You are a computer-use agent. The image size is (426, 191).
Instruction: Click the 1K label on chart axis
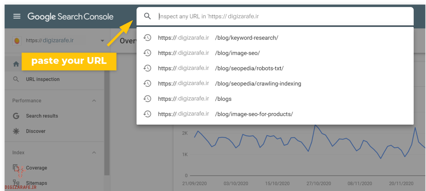click(185, 155)
